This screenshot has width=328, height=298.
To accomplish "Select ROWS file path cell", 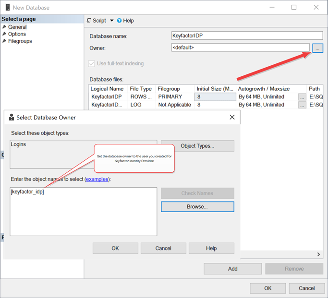I will [x=315, y=97].
